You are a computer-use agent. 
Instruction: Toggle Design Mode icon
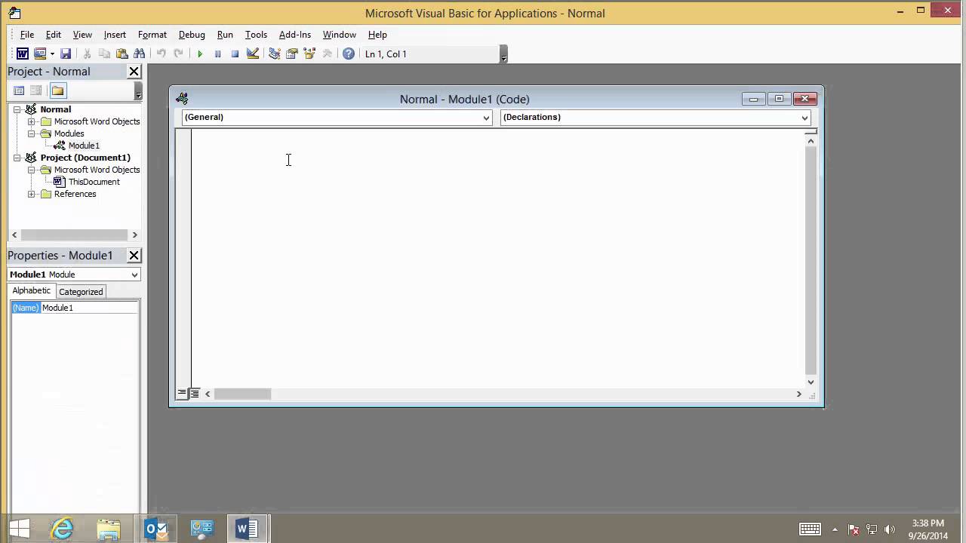point(253,54)
